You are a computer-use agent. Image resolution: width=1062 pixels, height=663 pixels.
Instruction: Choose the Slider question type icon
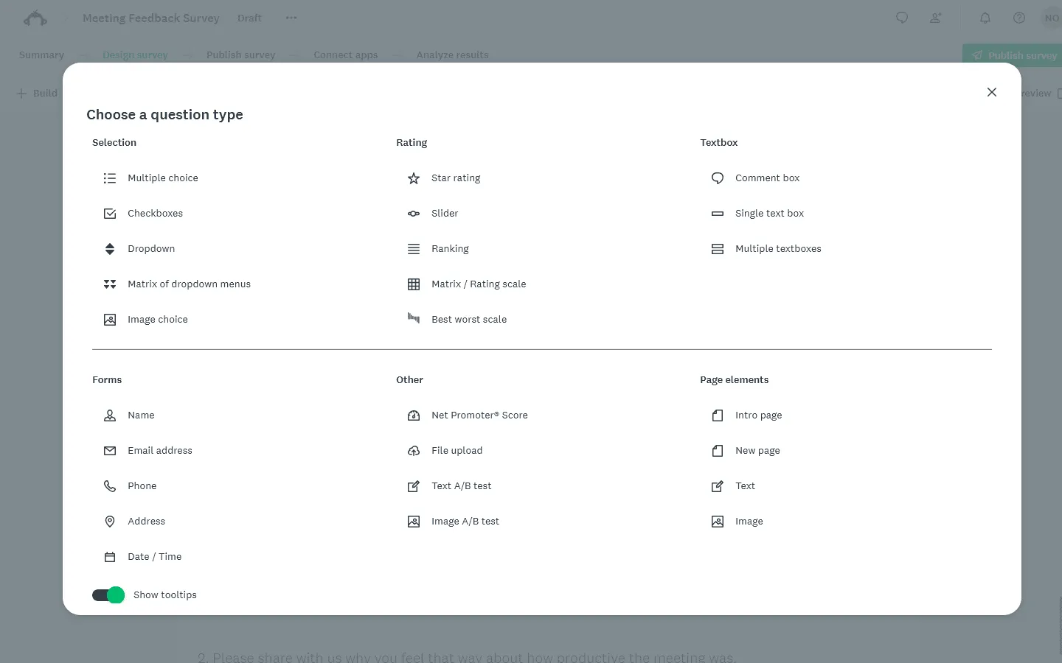[414, 214]
